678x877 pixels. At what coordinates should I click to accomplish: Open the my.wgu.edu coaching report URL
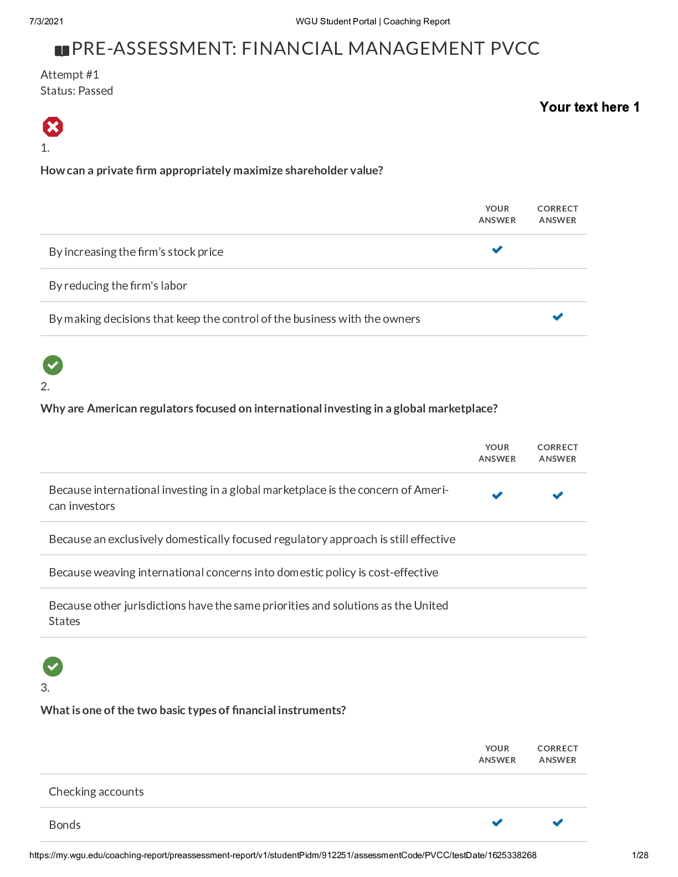pos(282,855)
